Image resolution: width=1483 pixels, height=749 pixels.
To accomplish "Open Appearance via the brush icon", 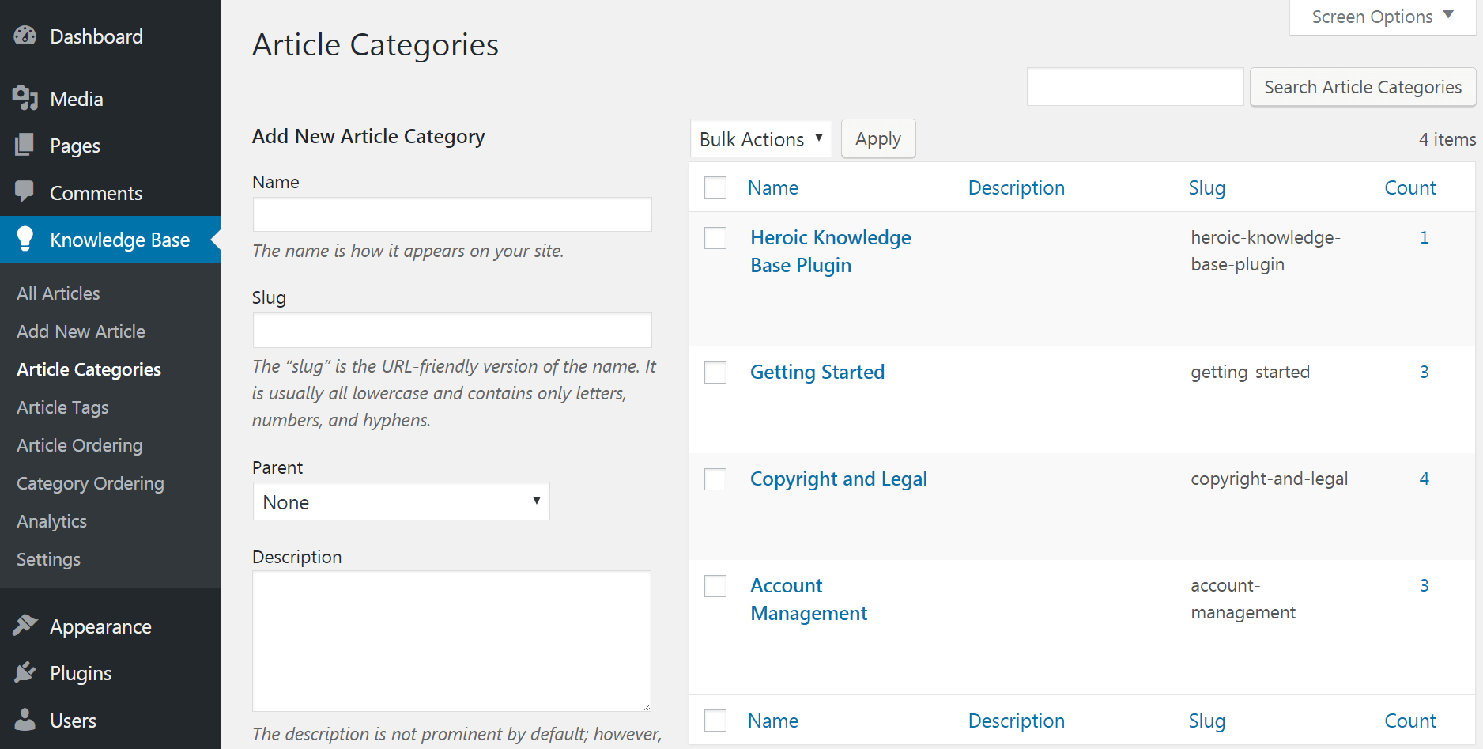I will point(25,626).
